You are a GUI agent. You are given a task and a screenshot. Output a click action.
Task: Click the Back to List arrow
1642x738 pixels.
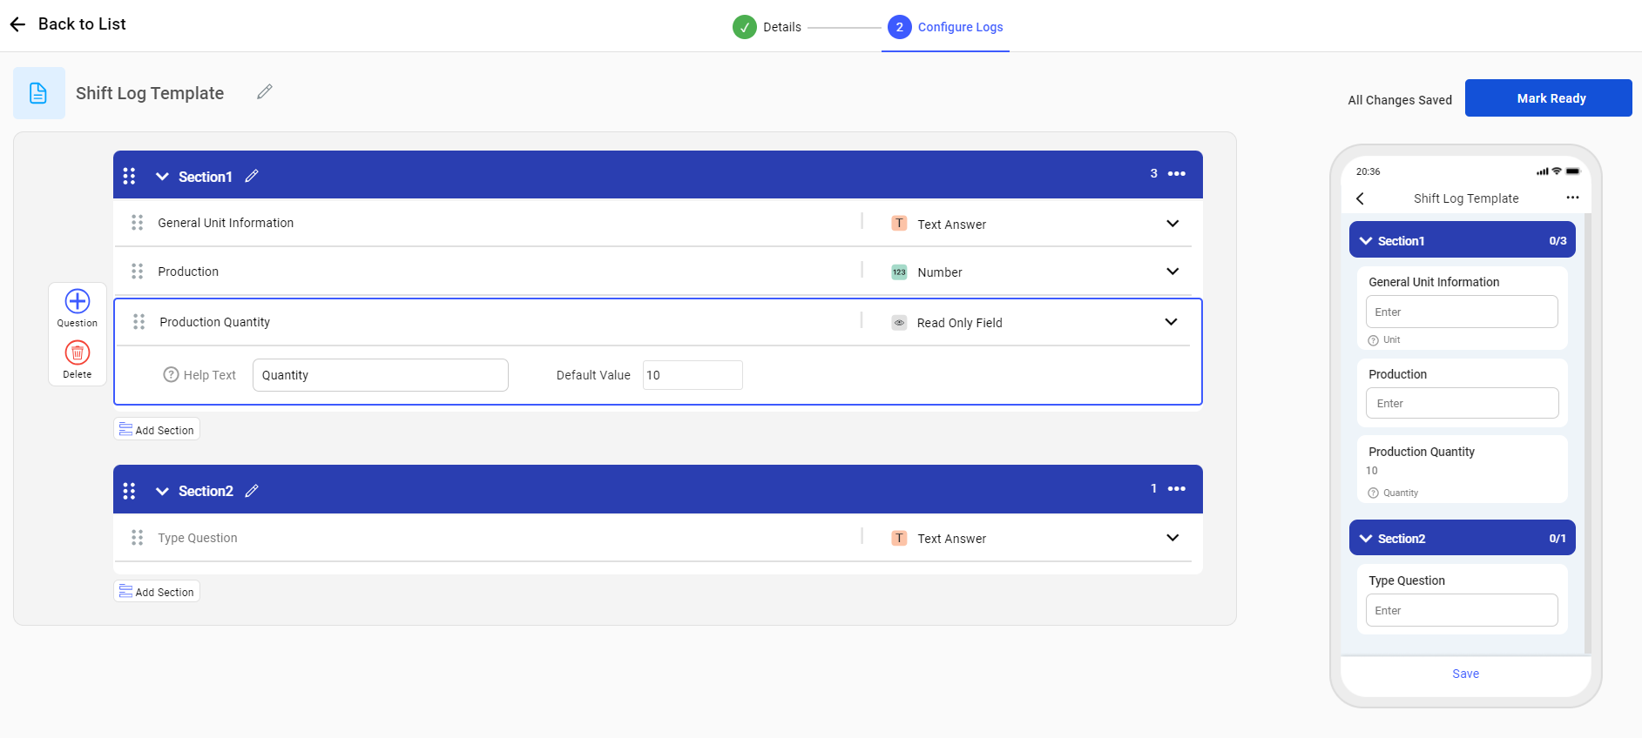17,24
